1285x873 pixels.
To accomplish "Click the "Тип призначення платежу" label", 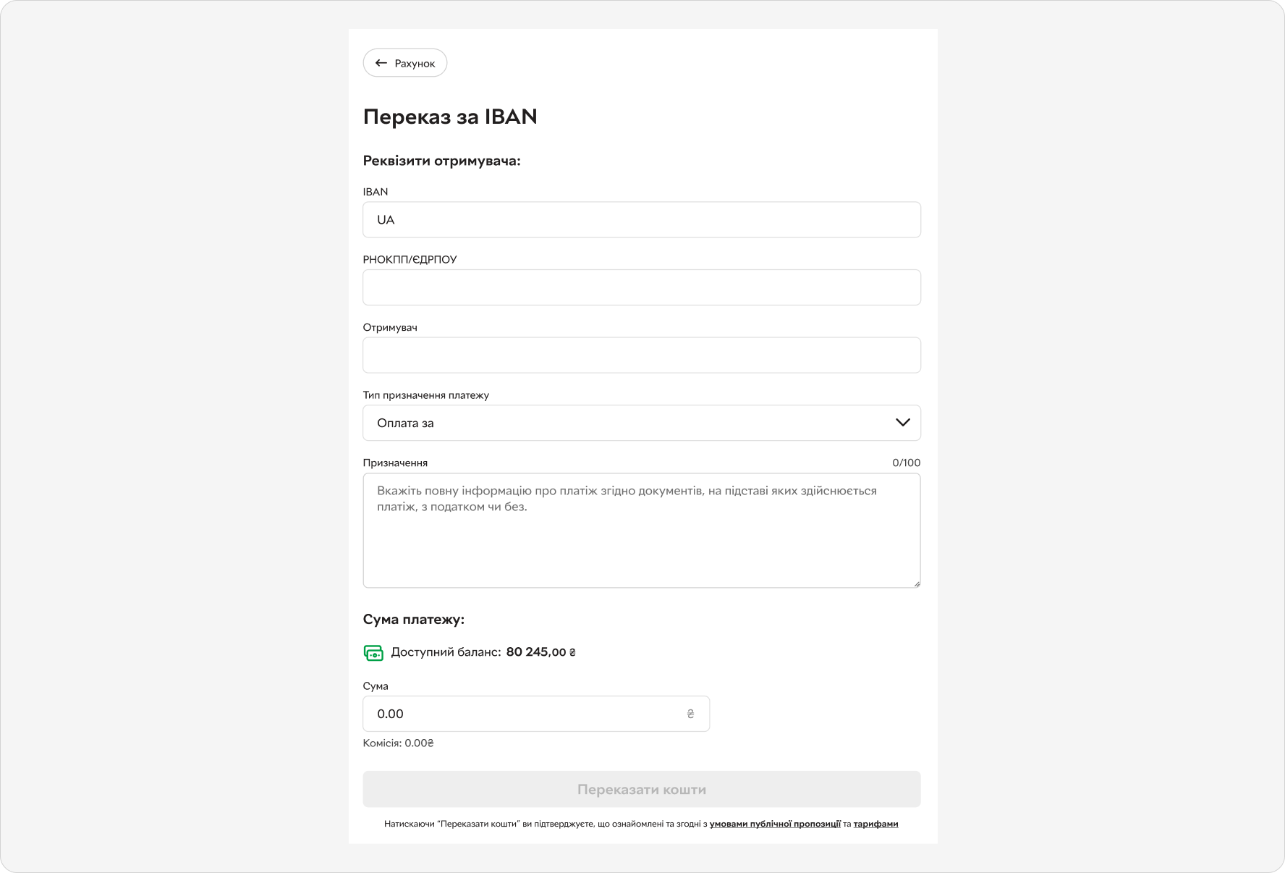I will pyautogui.click(x=425, y=395).
